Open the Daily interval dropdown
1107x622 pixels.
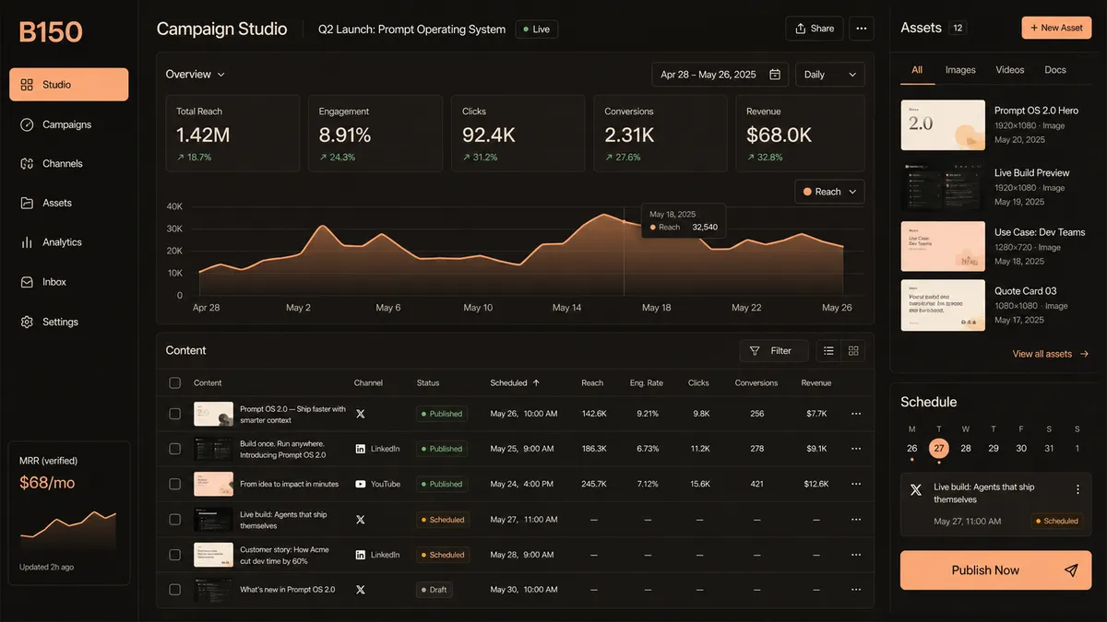pyautogui.click(x=830, y=75)
